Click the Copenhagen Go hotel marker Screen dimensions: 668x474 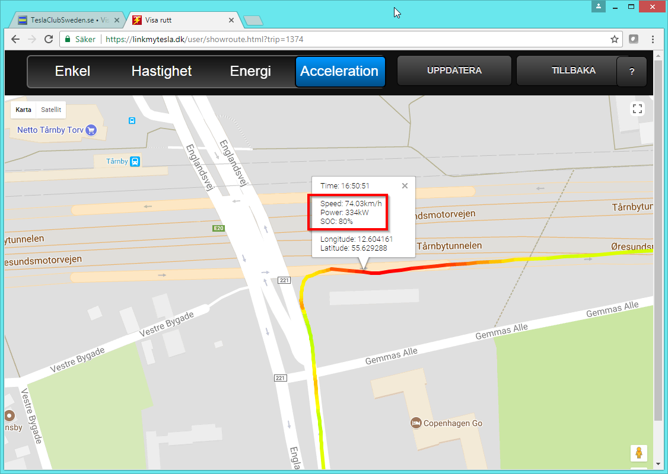pos(416,423)
